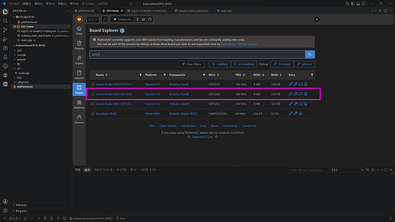This screenshot has width=395, height=222.
Task: Go to PIO Home page
Action: pos(79,30)
